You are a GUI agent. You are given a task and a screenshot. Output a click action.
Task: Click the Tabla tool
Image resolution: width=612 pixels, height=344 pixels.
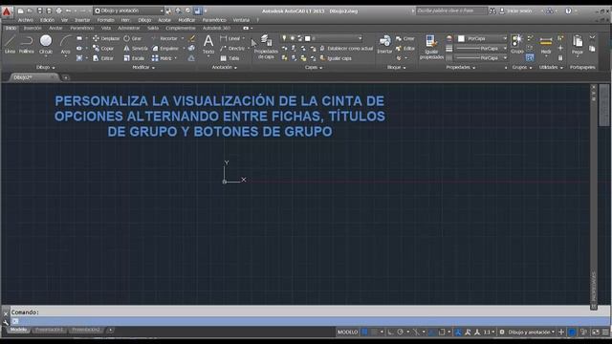(x=229, y=58)
